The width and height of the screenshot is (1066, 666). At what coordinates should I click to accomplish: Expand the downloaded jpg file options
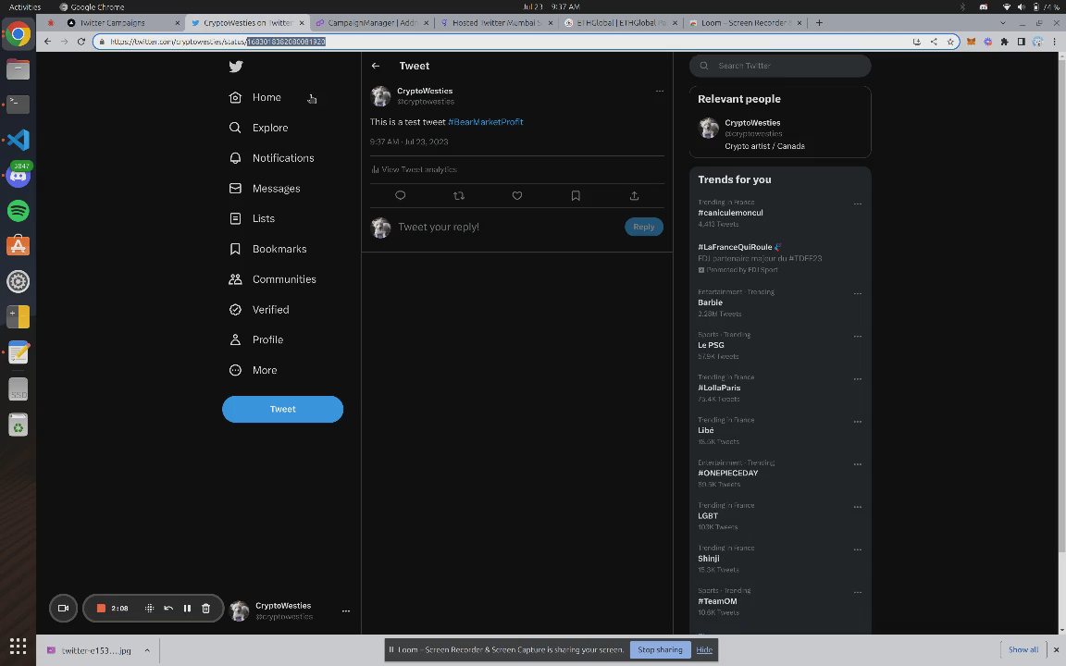(147, 650)
